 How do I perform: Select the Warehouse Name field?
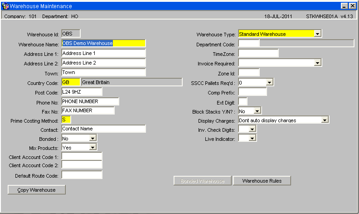(103, 43)
